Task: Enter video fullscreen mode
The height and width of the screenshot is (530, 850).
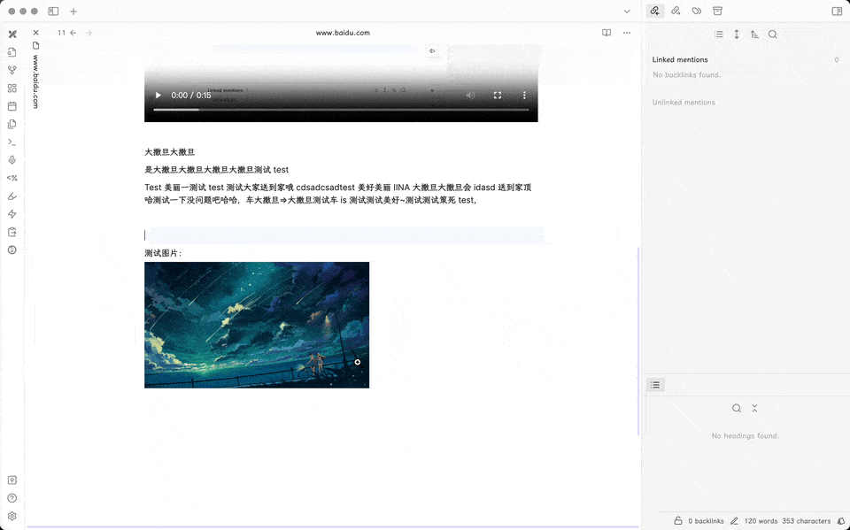Action: click(x=497, y=96)
